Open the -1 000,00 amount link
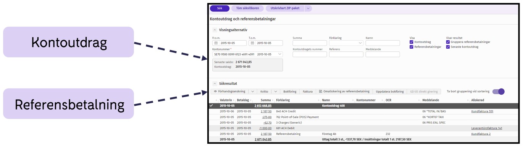This screenshot has width=523, height=146. tap(265, 129)
